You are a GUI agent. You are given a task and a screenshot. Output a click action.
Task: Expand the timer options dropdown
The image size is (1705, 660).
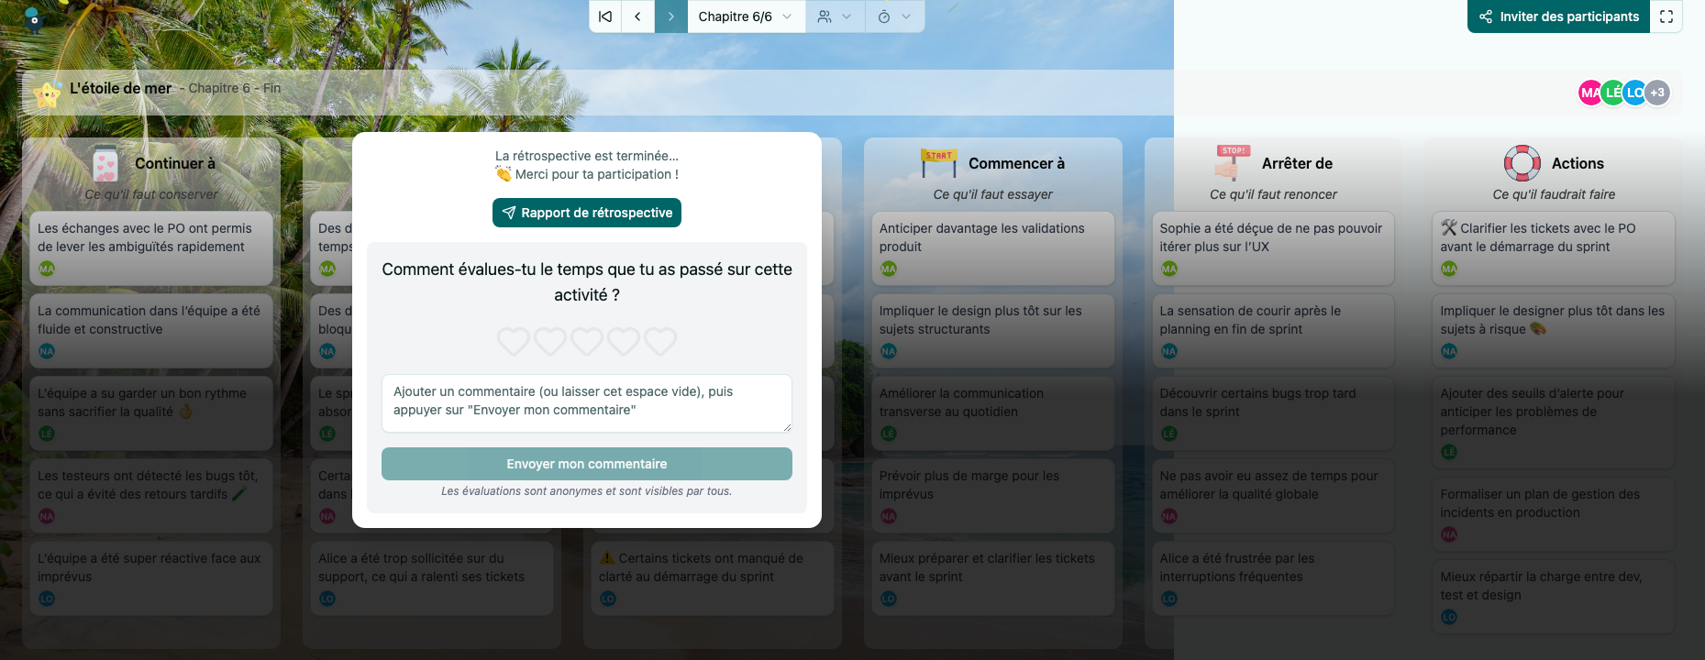click(894, 16)
